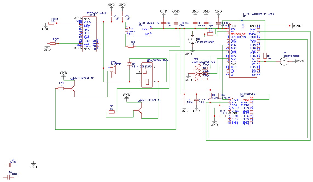Select the SRD-05VDC-SL-C relay symbol

(x=147, y=75)
